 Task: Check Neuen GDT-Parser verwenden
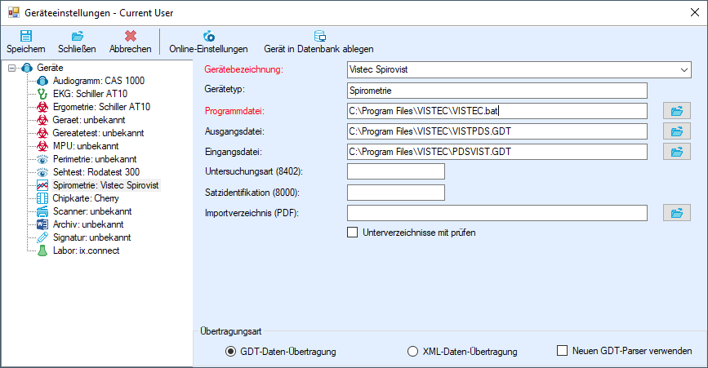562,350
